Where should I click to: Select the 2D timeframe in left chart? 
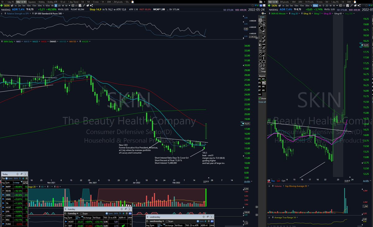point(59,6)
